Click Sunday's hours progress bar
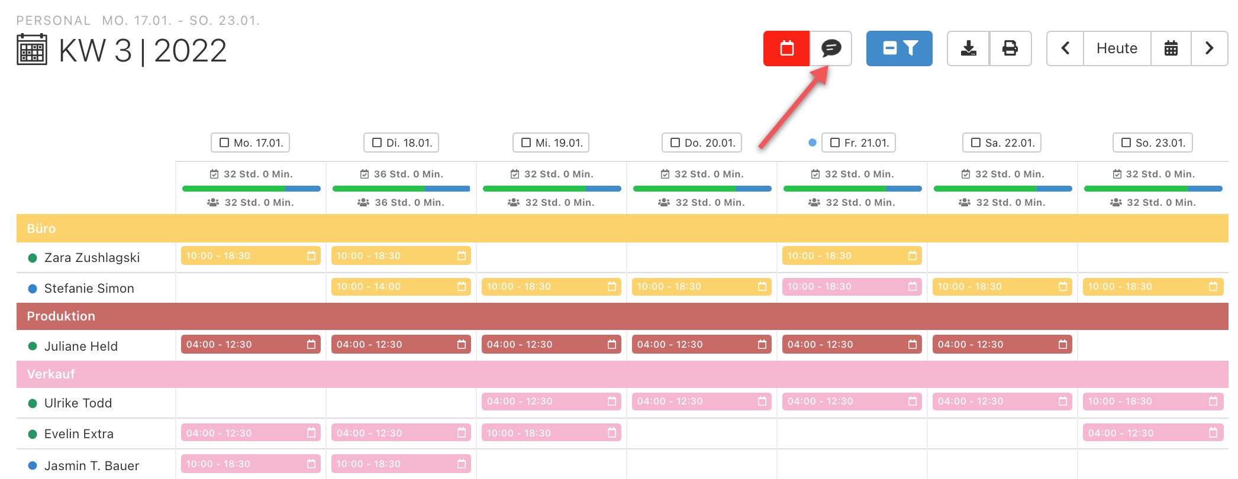 pyautogui.click(x=1153, y=189)
